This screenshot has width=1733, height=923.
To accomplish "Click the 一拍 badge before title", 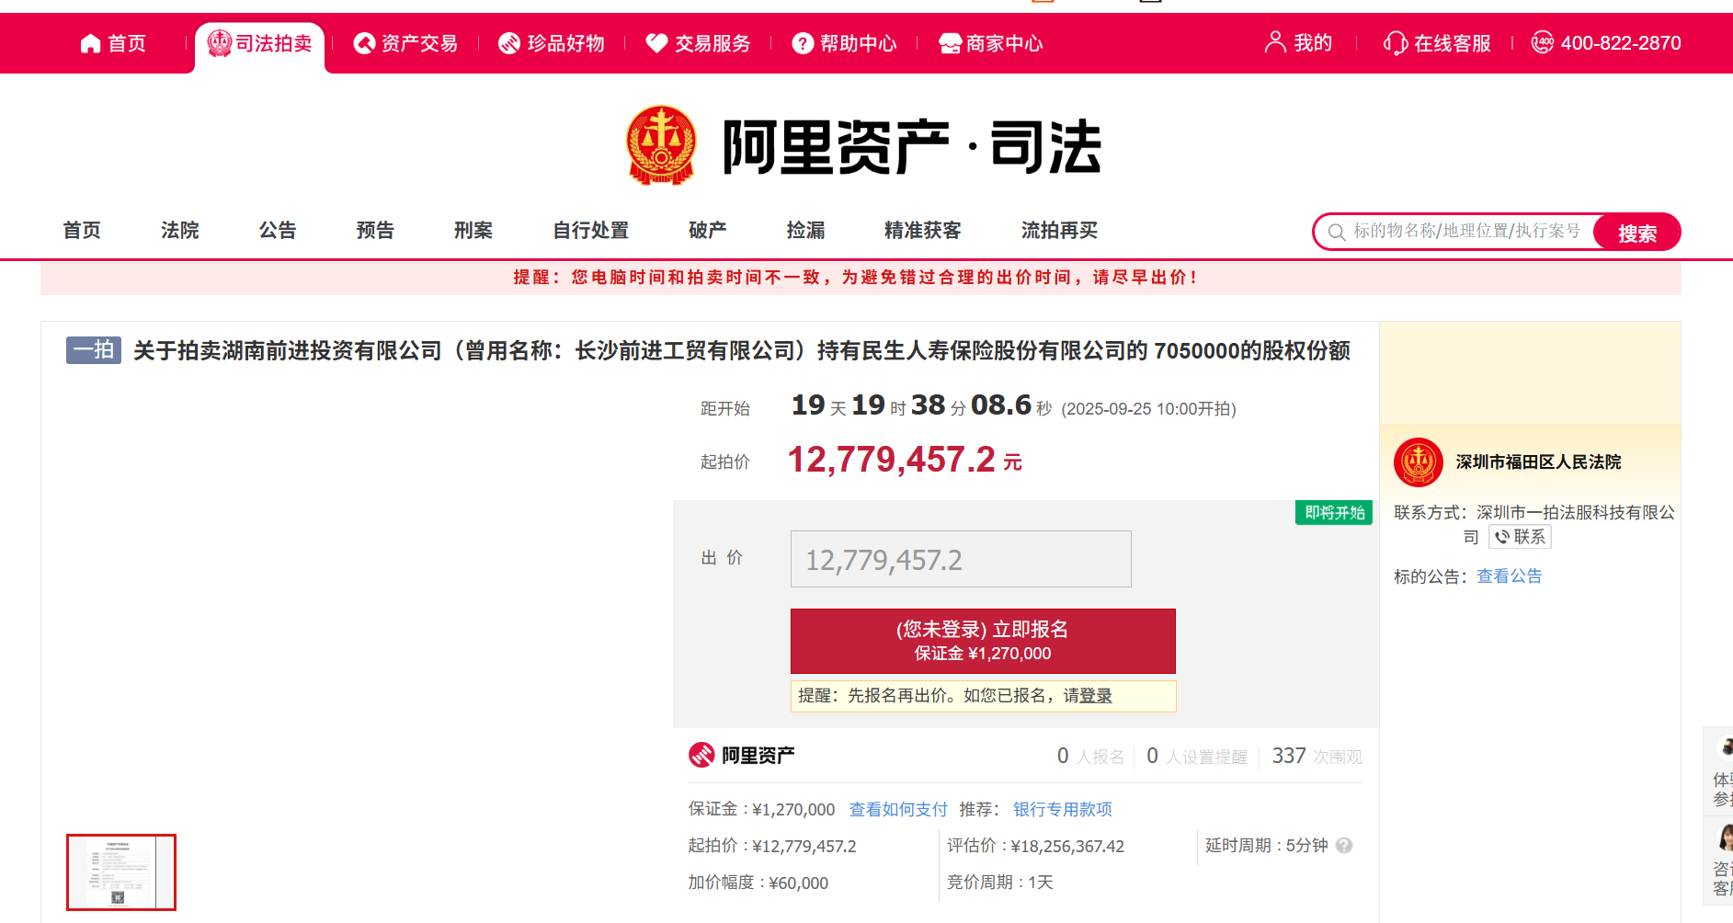I will (x=94, y=350).
